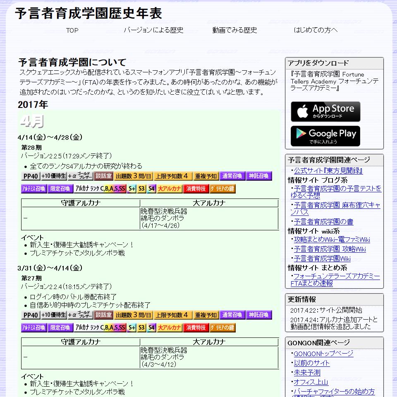
Task: Click the 予言者育成学園歴史年表 page title
Action: 88,13
